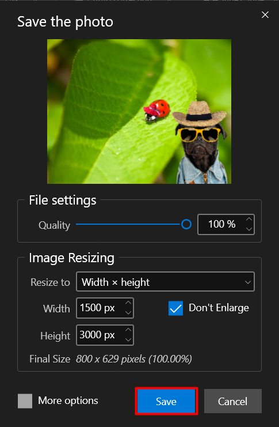The width and height of the screenshot is (279, 427).
Task: Close the Save the photo dialog
Action: (265, 15)
